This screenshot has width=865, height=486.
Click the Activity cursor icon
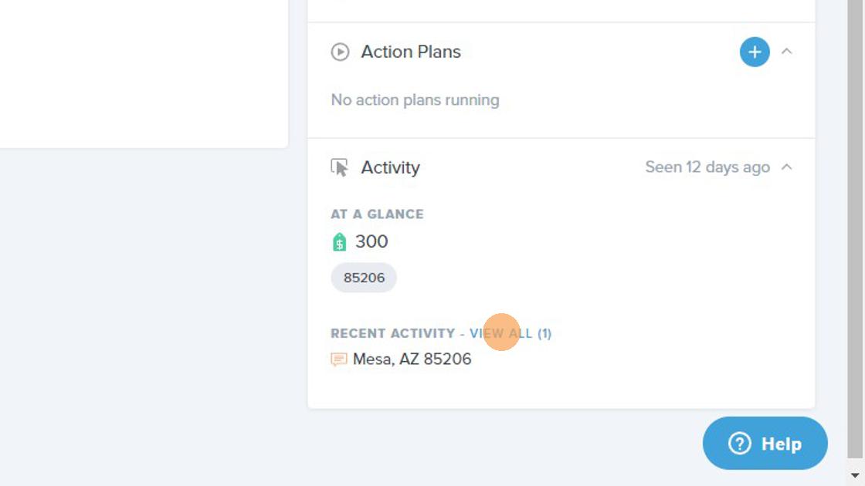[340, 167]
